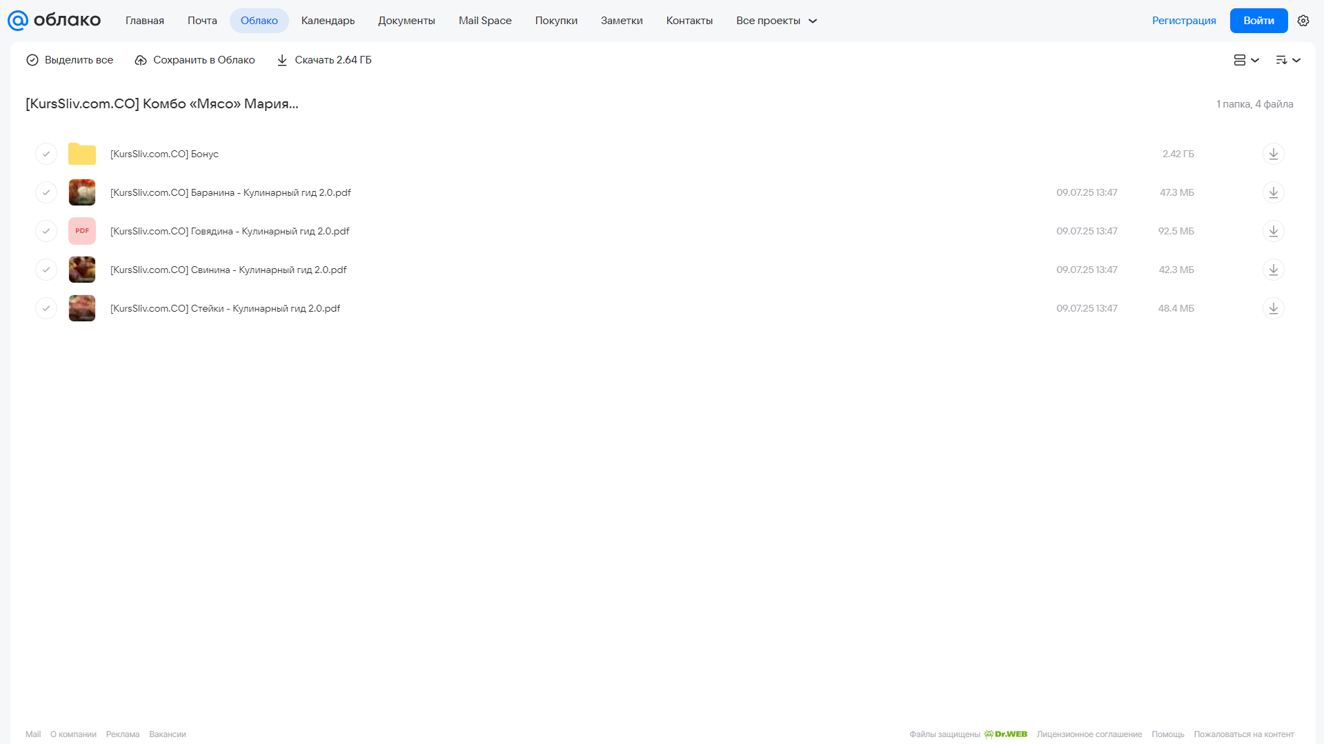Click Скачать 2.64 ГБ

[324, 60]
